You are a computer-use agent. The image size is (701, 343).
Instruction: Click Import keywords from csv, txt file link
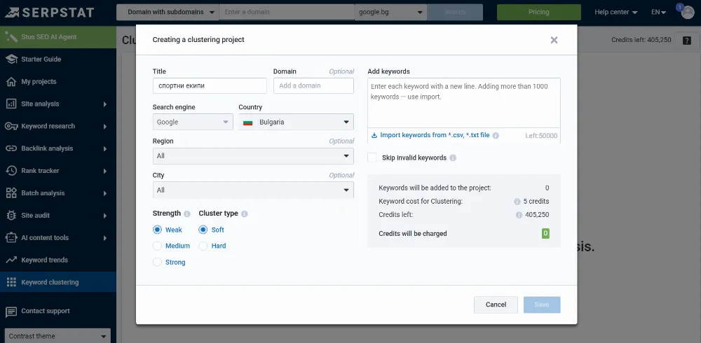435,135
